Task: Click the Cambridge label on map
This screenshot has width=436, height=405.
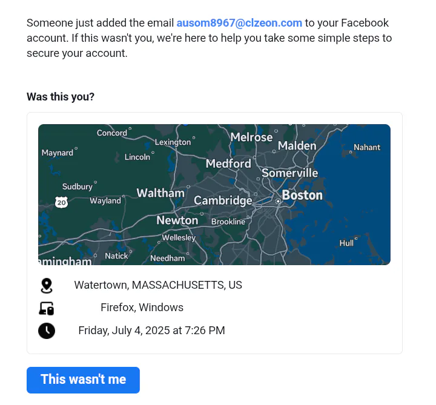Action: pos(223,200)
